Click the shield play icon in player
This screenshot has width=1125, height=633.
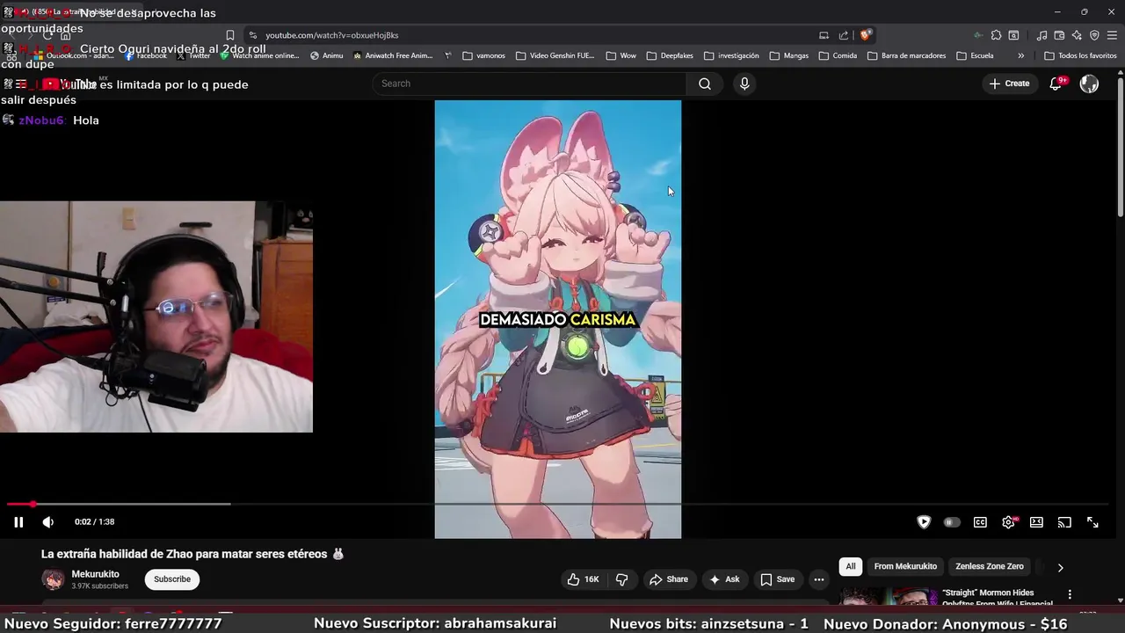pos(924,522)
